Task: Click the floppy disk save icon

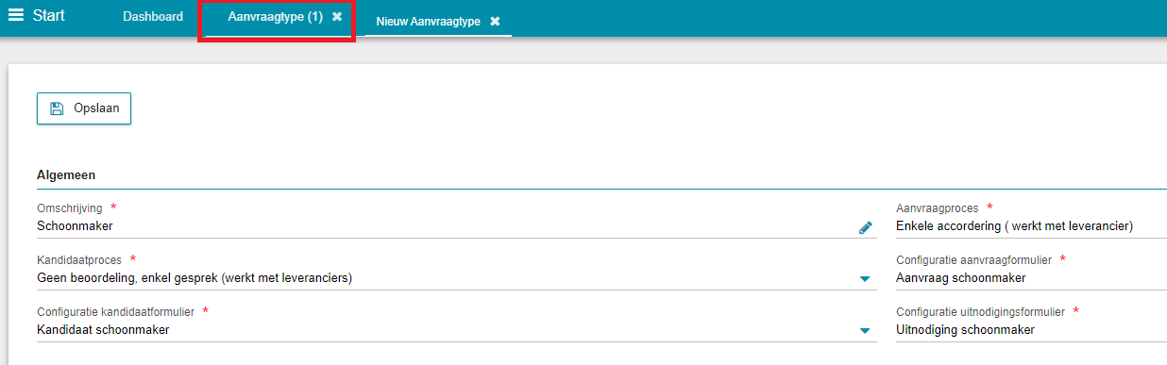Action: tap(56, 108)
